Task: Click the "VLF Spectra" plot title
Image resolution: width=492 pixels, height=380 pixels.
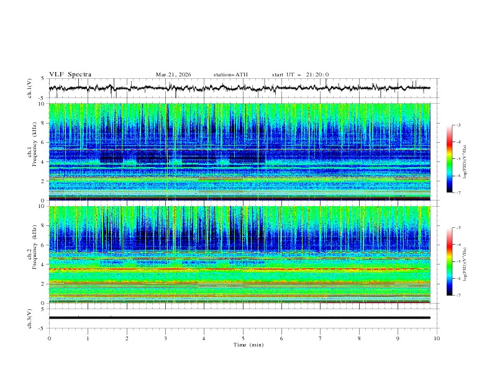Action: coord(70,75)
